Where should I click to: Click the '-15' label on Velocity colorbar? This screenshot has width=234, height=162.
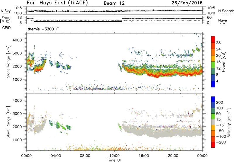click(x=220, y=125)
